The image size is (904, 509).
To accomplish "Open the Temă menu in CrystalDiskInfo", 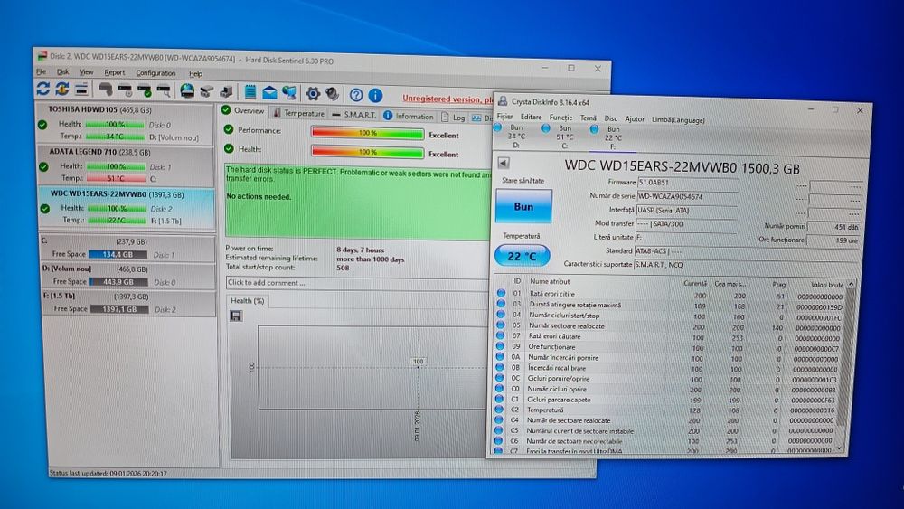I will [x=589, y=118].
